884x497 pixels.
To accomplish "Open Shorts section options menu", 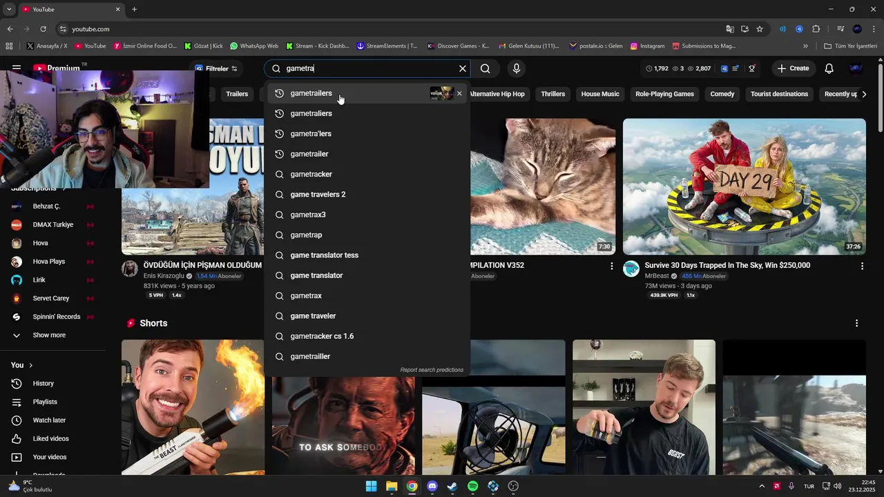I will [x=856, y=323].
